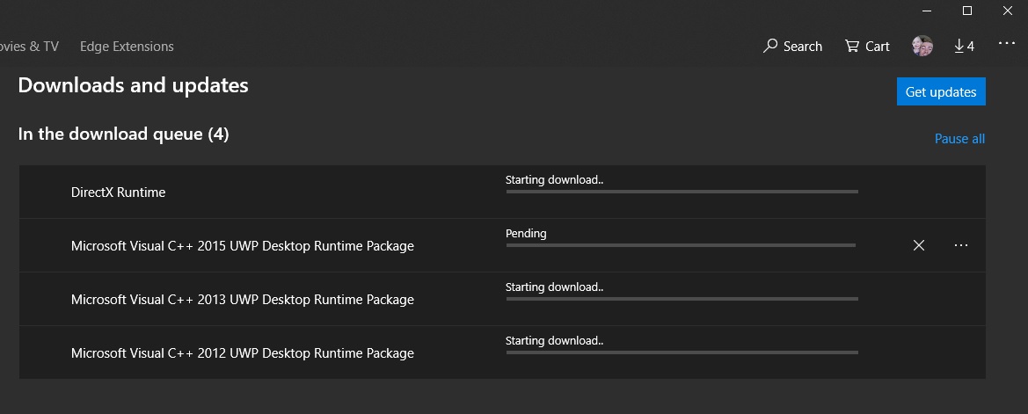This screenshot has width=1028, height=414.
Task: Click the DirectX Runtime 'Starting download..' status
Action: [x=554, y=179]
